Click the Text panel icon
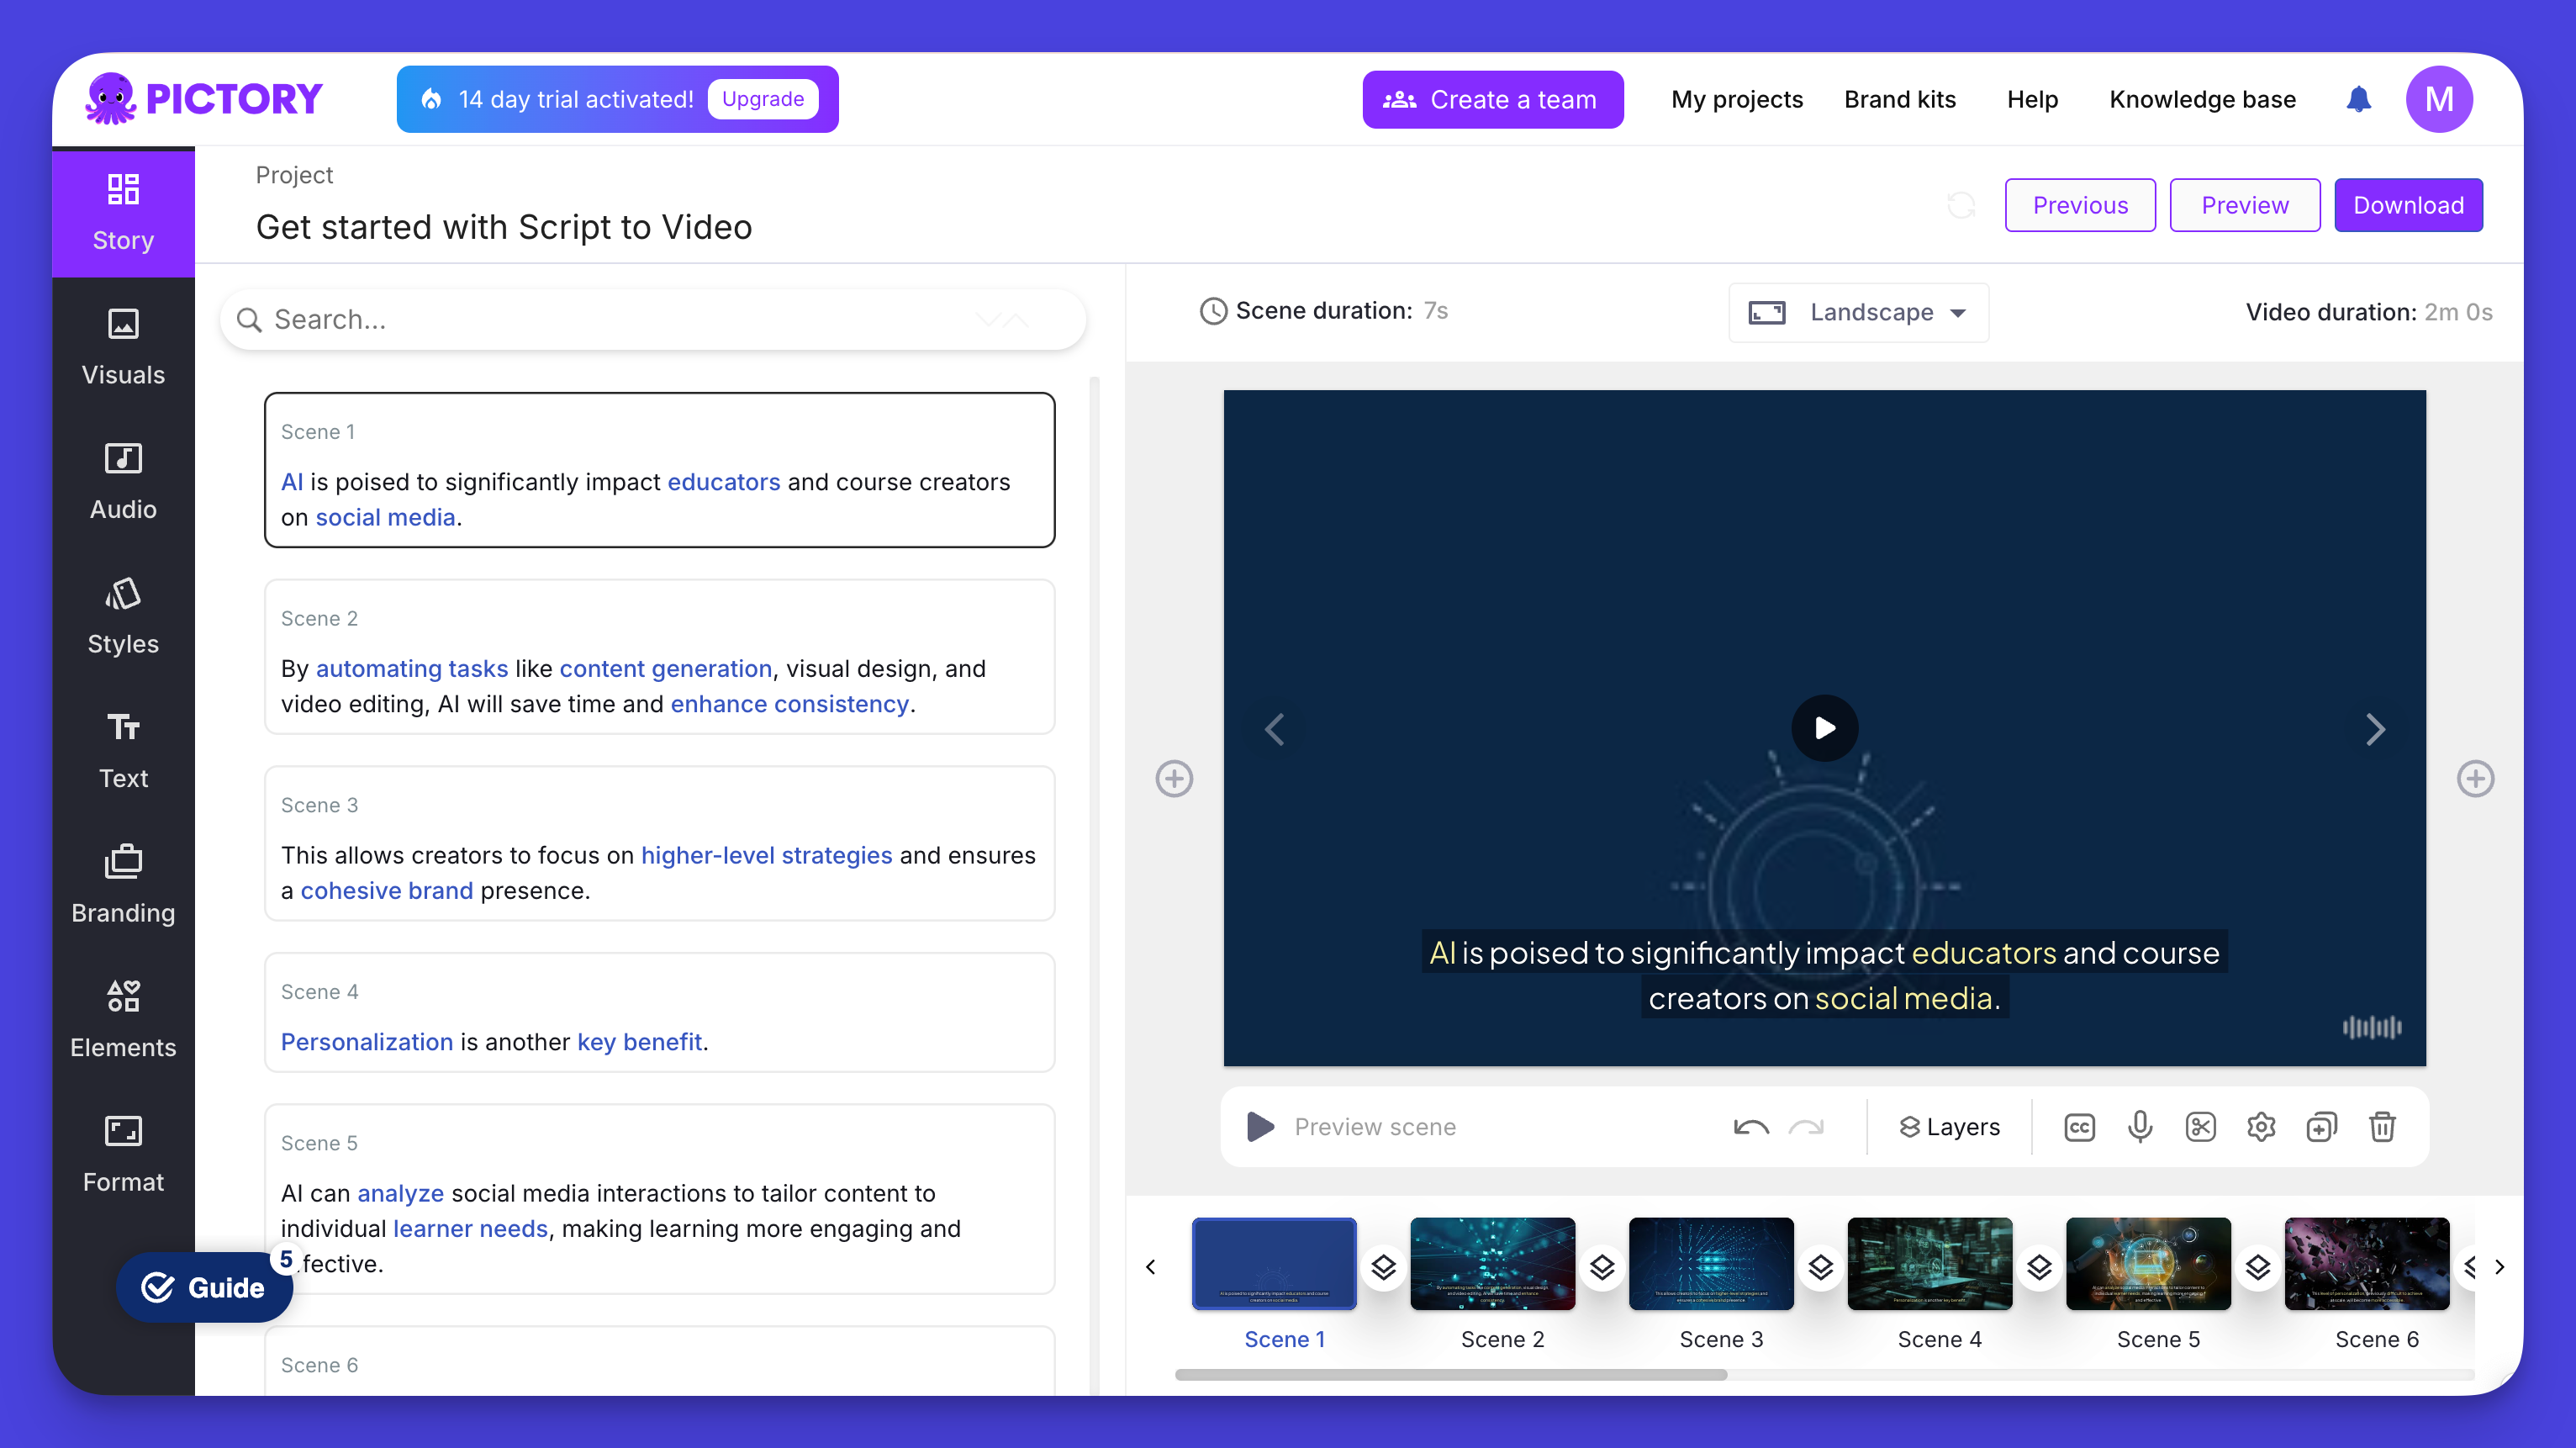The width and height of the screenshot is (2576, 1448). coord(122,745)
